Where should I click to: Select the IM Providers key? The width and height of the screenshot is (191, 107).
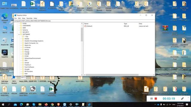(x=29, y=71)
